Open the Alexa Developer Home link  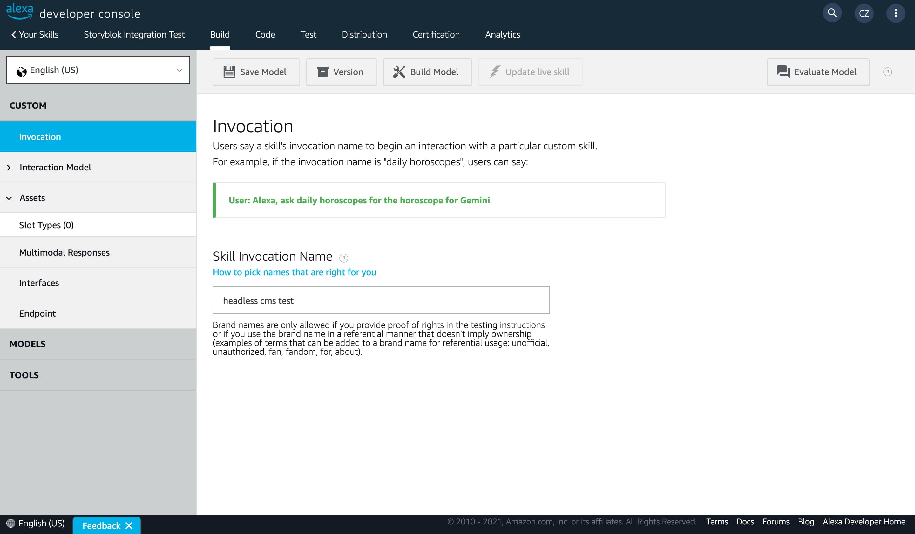coord(864,522)
